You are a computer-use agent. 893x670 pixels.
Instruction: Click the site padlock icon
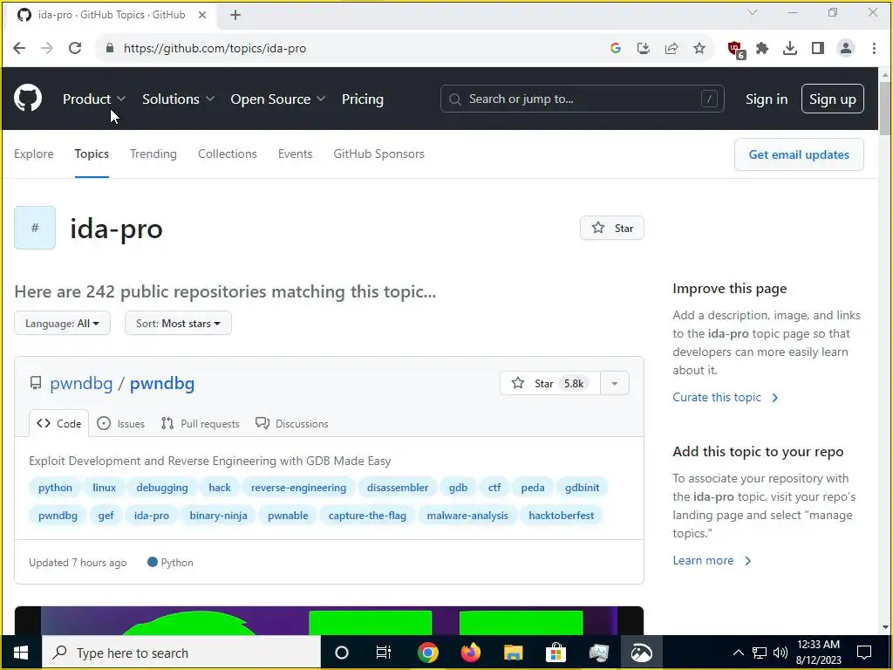click(110, 49)
